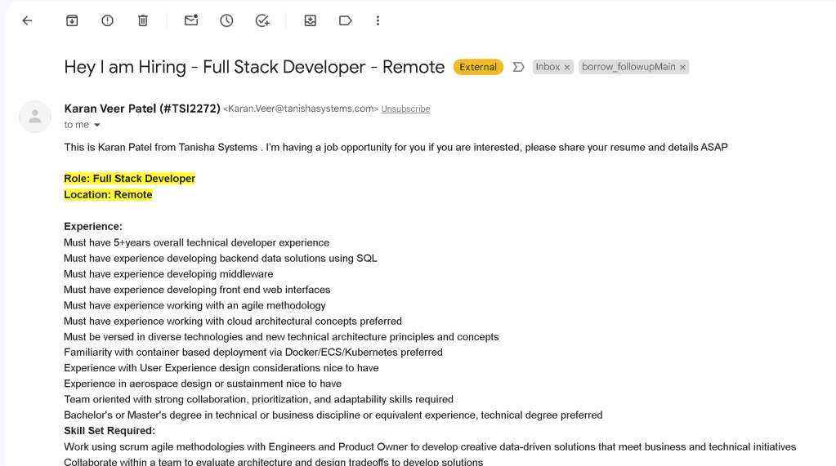Screen dimensions: 836x466
Task: Click the line mentioning backend SQL solutions
Action: tap(221, 258)
